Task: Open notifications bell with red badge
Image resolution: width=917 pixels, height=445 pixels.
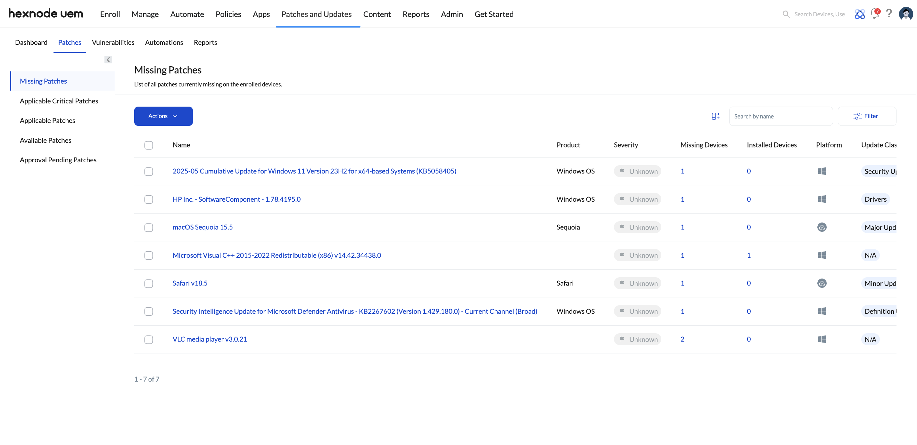Action: [x=875, y=13]
